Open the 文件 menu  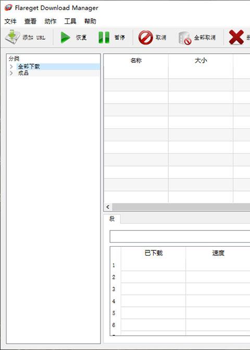point(10,21)
